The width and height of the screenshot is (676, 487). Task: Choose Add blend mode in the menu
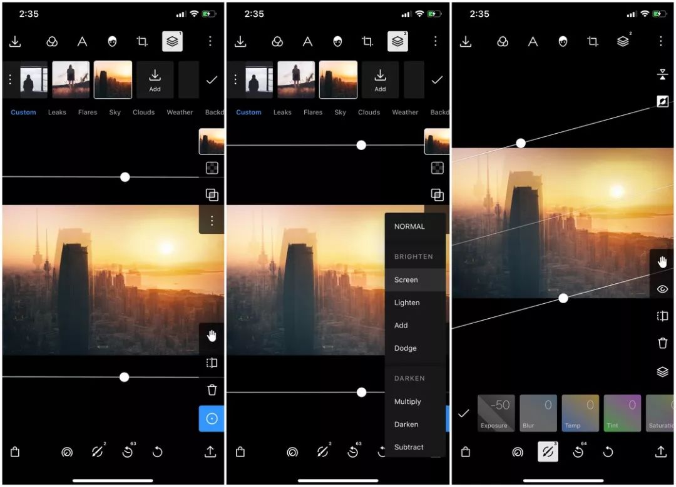401,326
